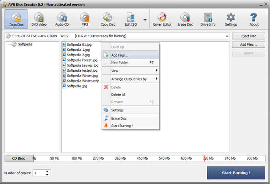Click the Add Files document icon in menu

(x=106, y=55)
